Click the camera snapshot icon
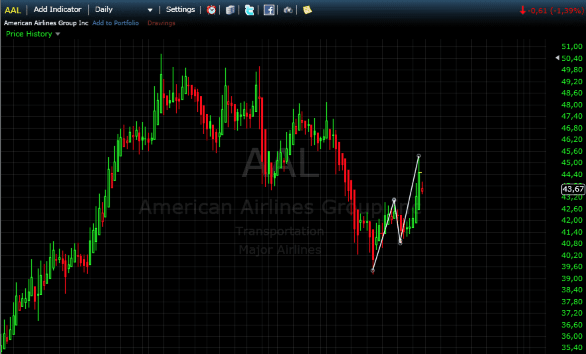586x354 pixels. (288, 10)
